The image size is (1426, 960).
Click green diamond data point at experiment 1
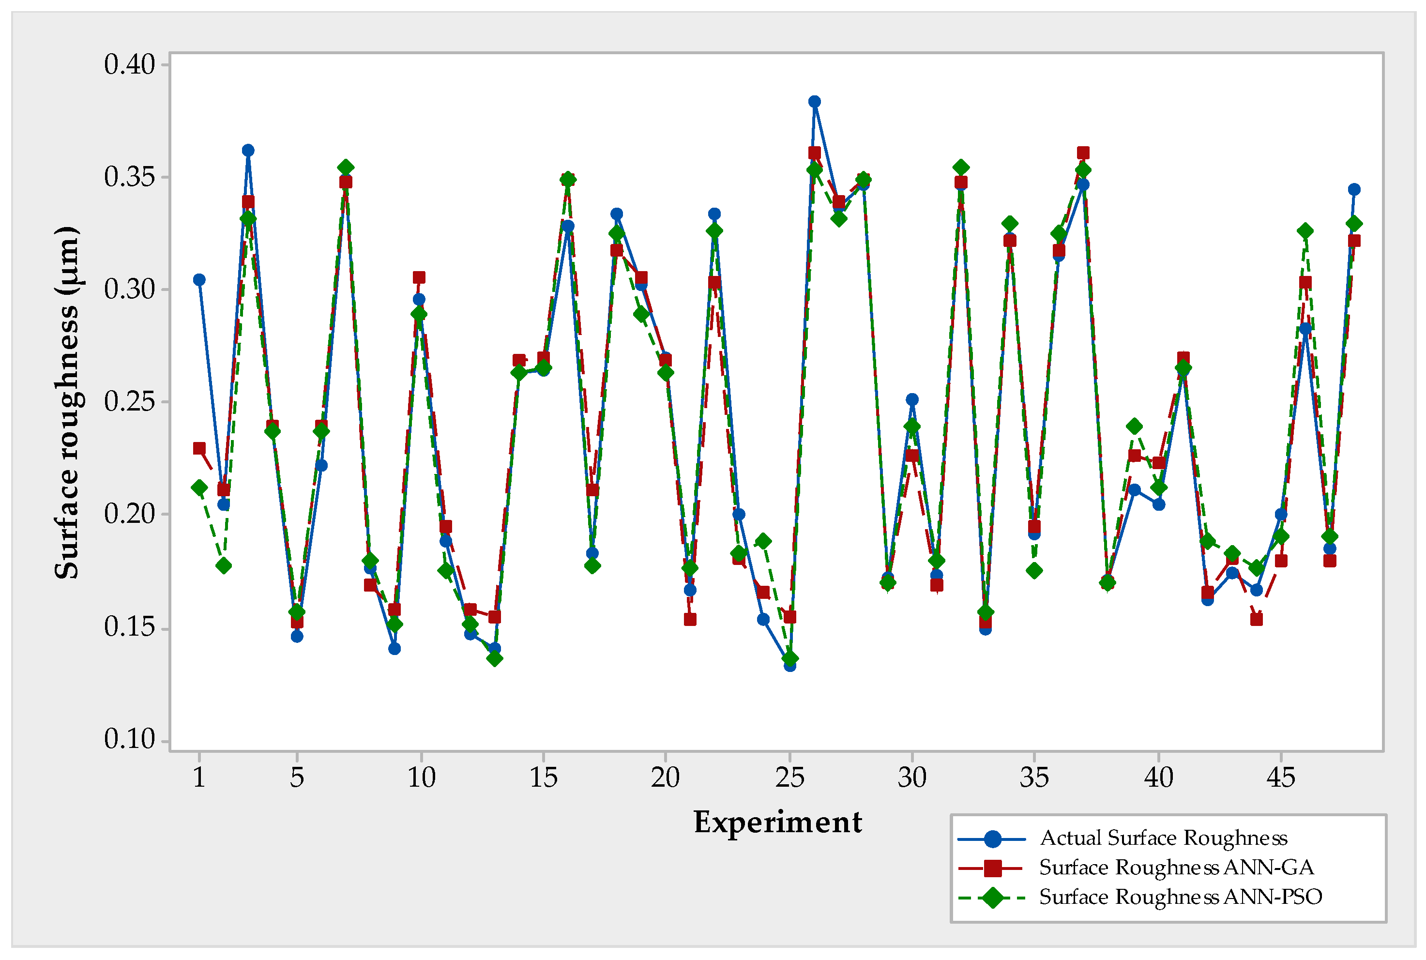point(199,488)
